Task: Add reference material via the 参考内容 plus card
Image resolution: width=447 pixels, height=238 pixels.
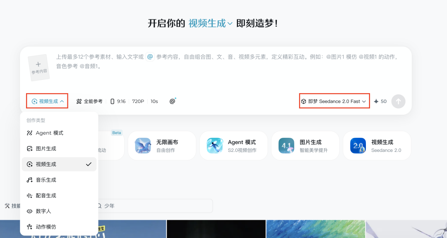Action: pos(39,67)
